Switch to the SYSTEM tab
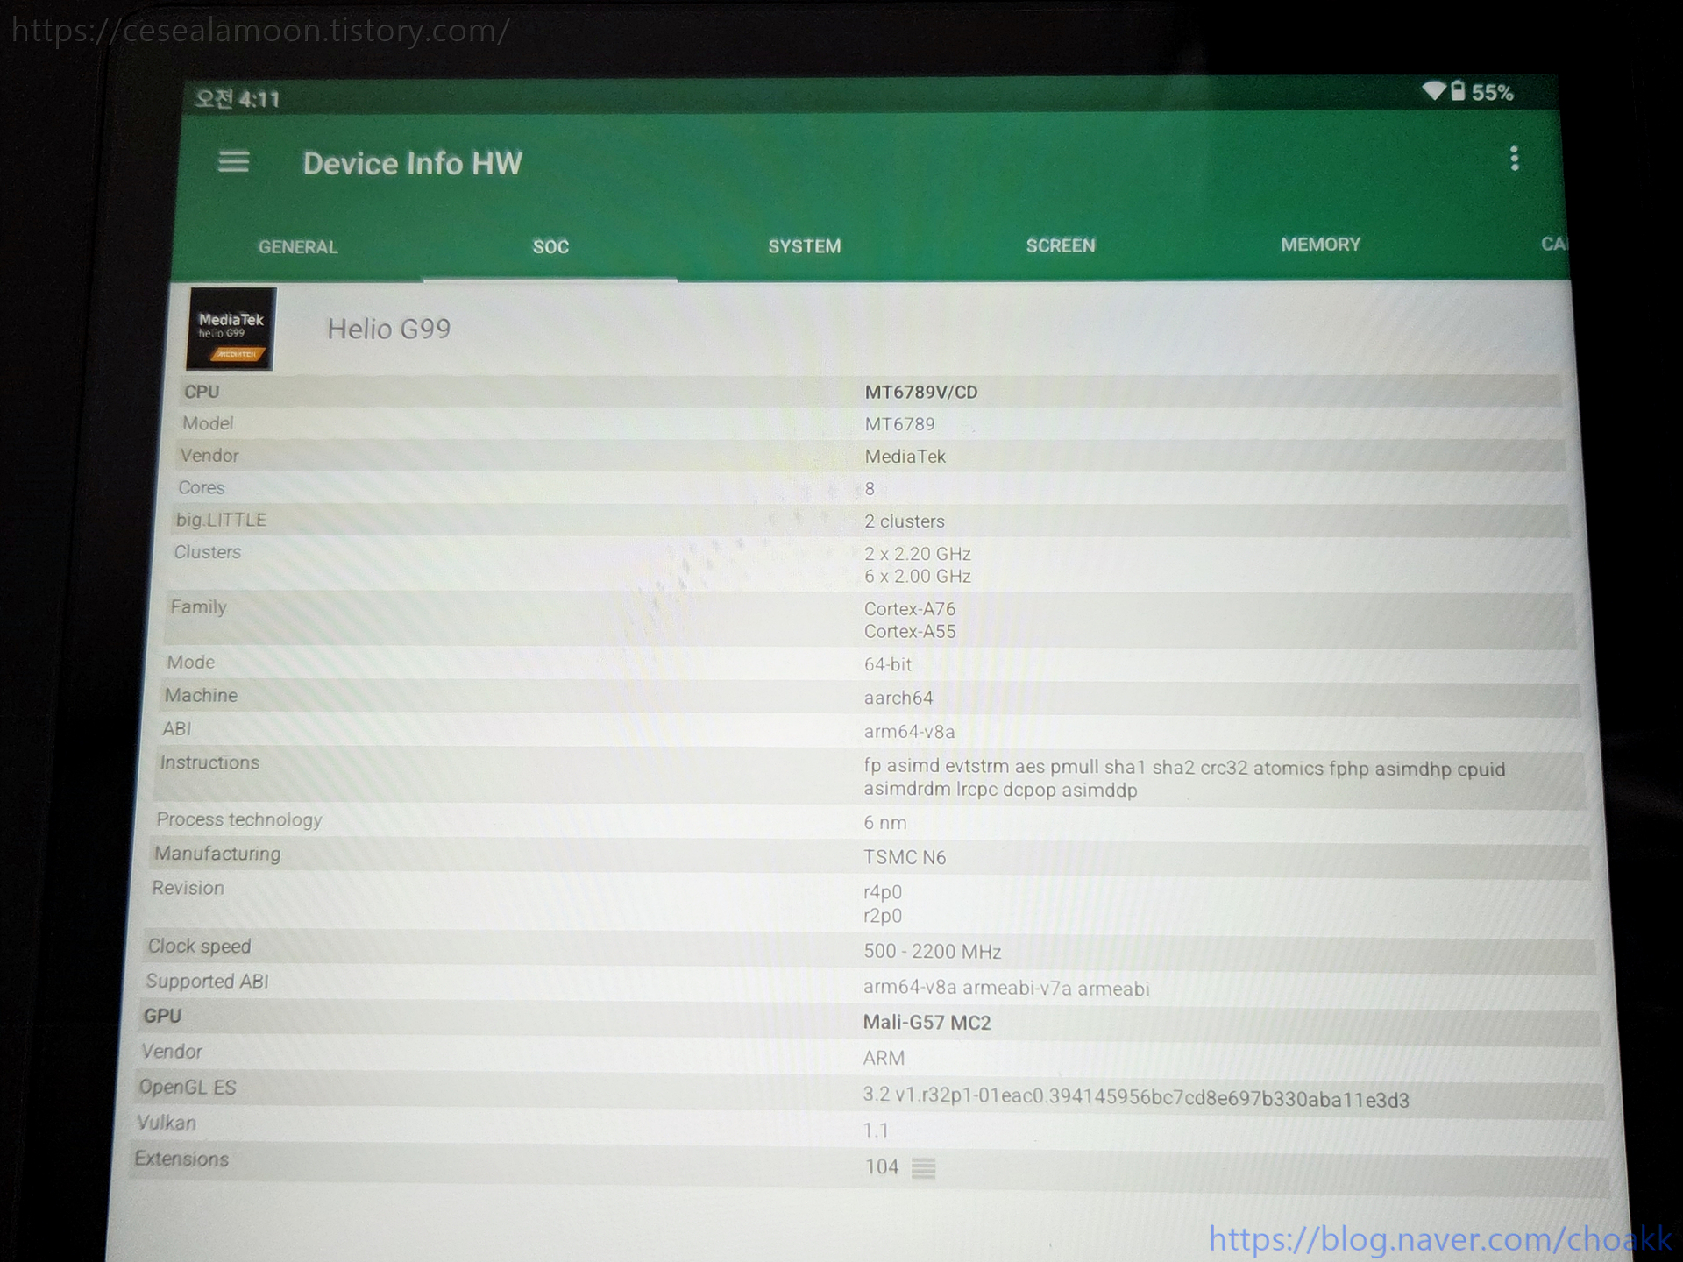Viewport: 1683px width, 1262px height. pos(805,246)
